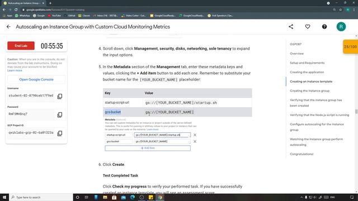Show hidden system tray icons
This screenshot has height=201, width=358.
(302, 197)
